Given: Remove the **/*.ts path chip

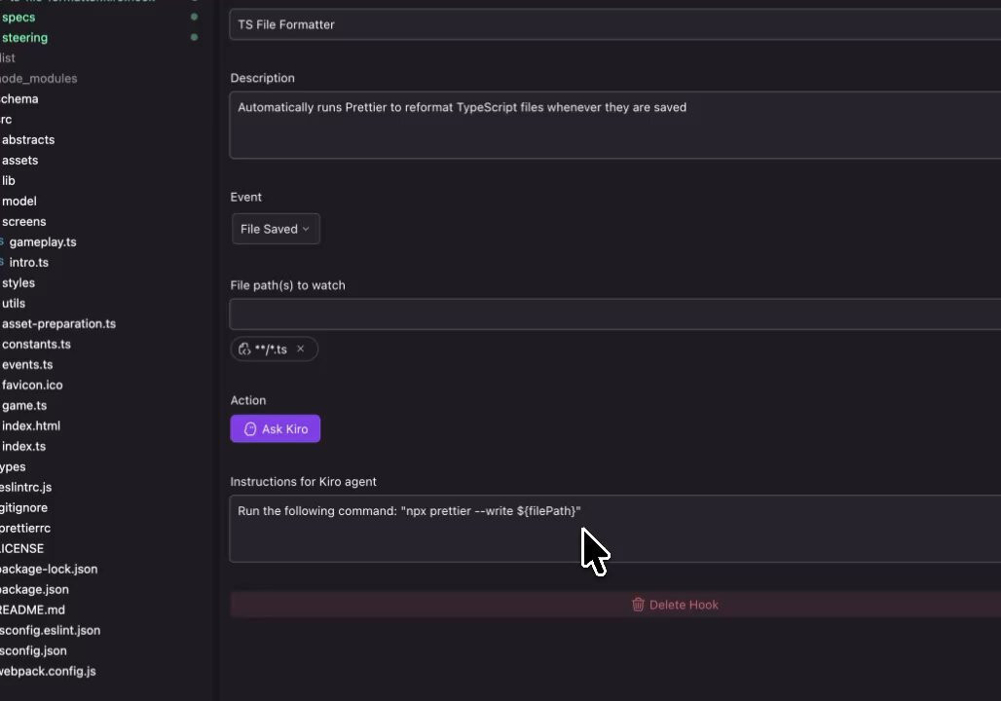Looking at the screenshot, I should click(301, 349).
